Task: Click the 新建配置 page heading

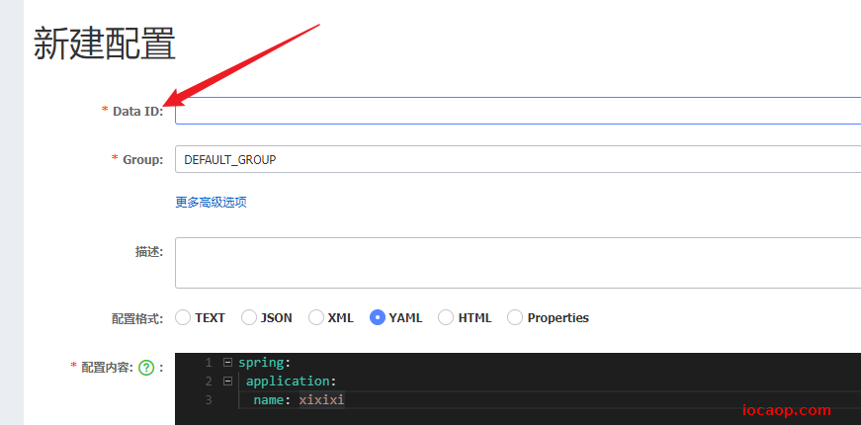Action: pos(105,43)
